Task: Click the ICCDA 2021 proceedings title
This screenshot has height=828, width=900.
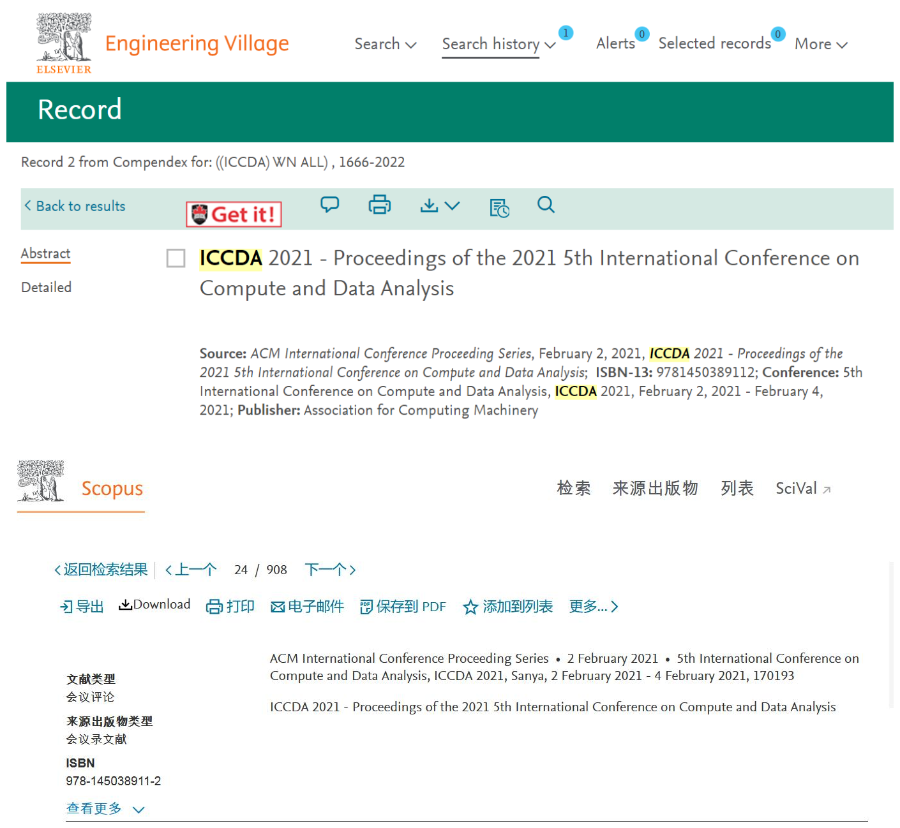Action: (x=529, y=273)
